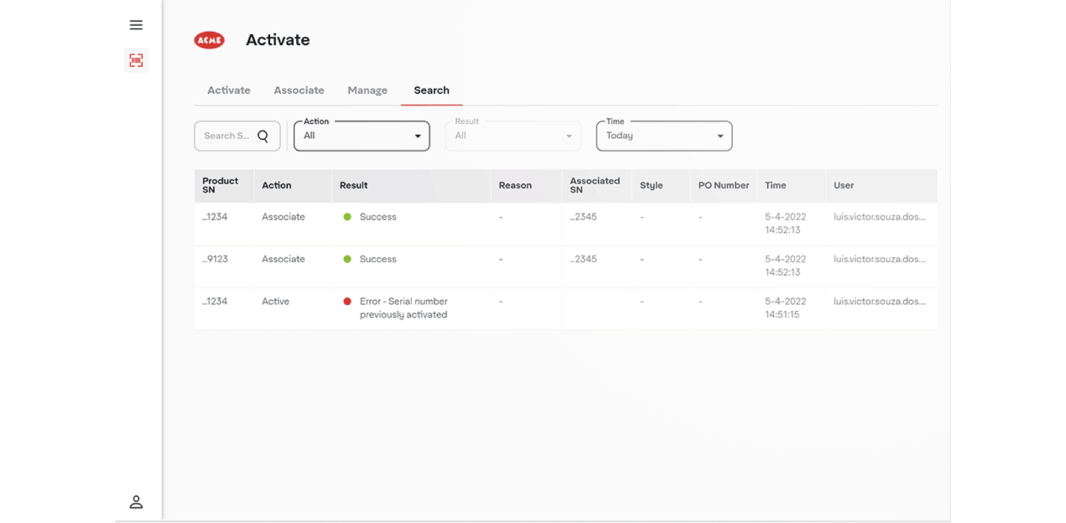Click the Time column header
Image resolution: width=1066 pixels, height=523 pixels.
click(x=775, y=185)
